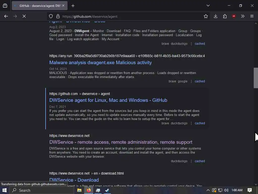This screenshot has height=194, width=258.
Task: Click the 'Dec 7, 2021' date text
Action: pos(58,107)
